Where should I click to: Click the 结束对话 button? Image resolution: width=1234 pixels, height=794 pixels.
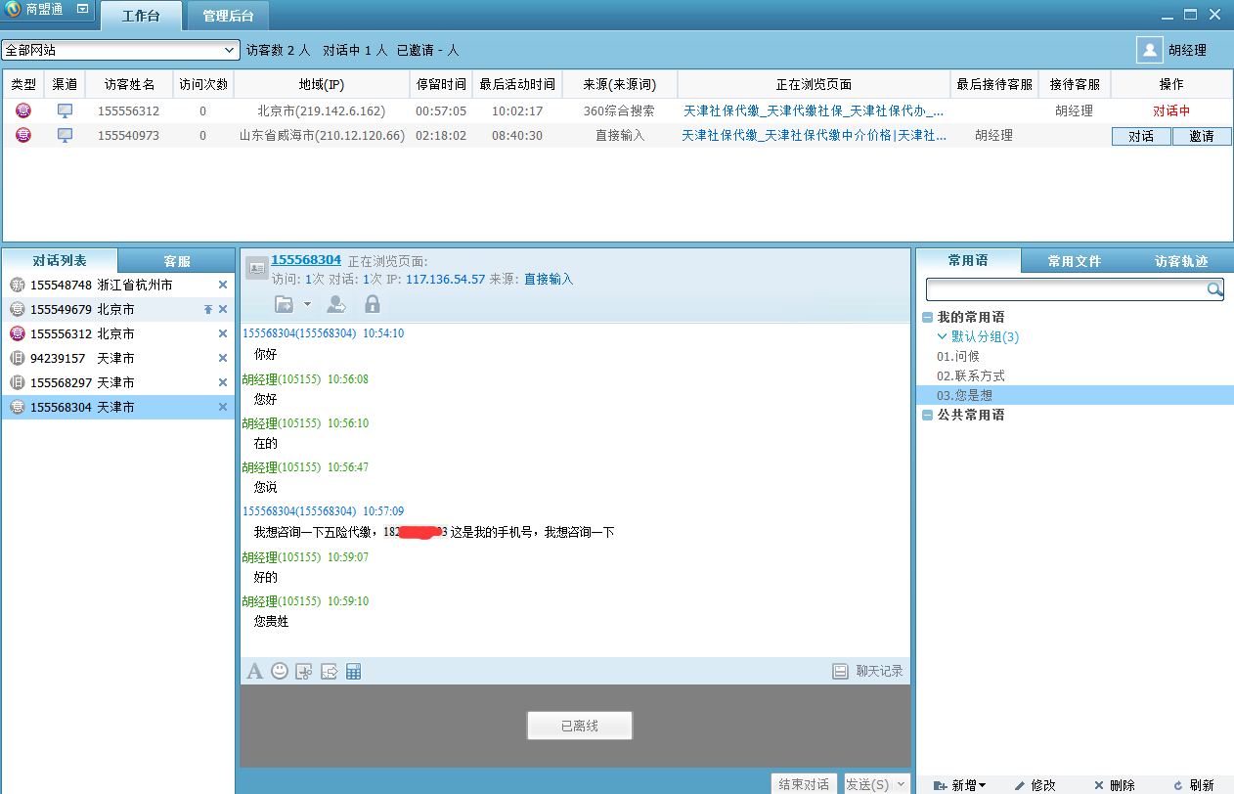coord(804,784)
